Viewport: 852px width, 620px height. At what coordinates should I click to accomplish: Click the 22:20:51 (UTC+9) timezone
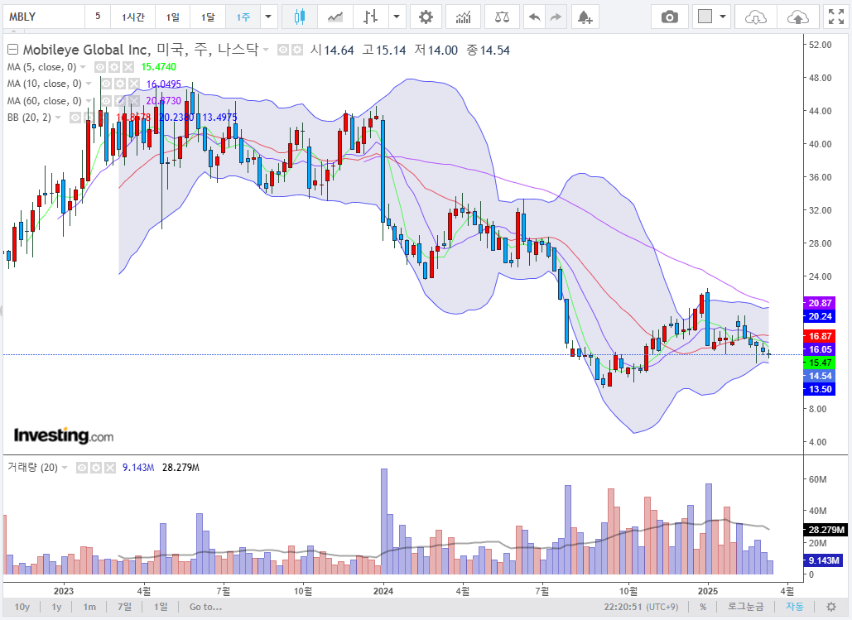tap(641, 607)
